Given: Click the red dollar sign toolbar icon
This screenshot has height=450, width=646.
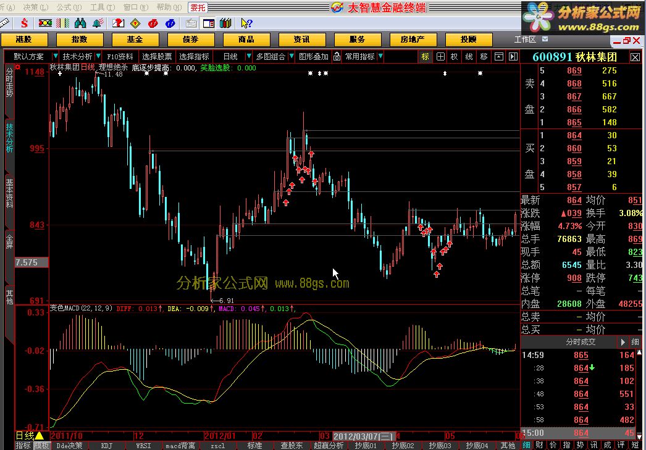Looking at the screenshot, I should coord(24,23).
